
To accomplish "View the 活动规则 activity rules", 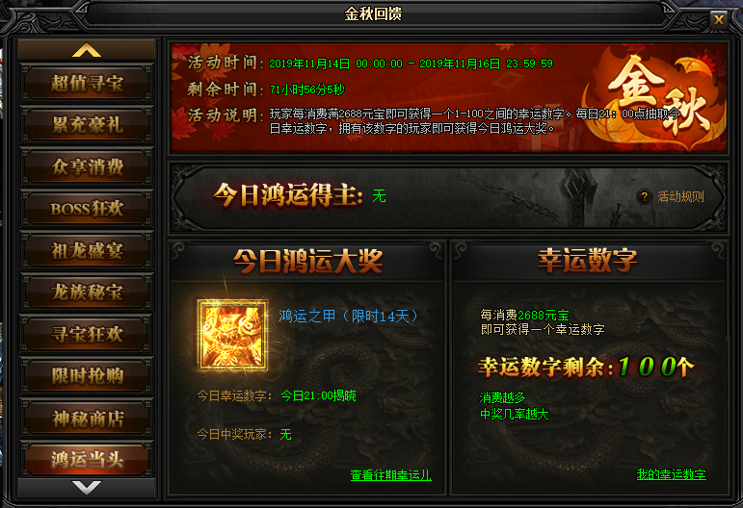I will (680, 196).
